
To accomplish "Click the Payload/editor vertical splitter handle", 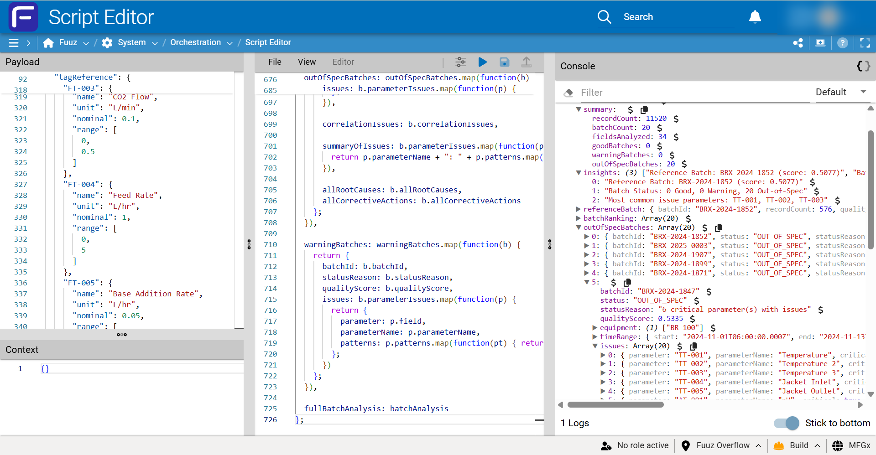I will point(249,244).
